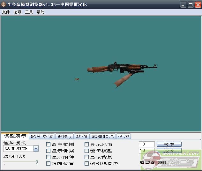
Task: Click the width scale input field beside 拉宽
Action: (x=147, y=145)
